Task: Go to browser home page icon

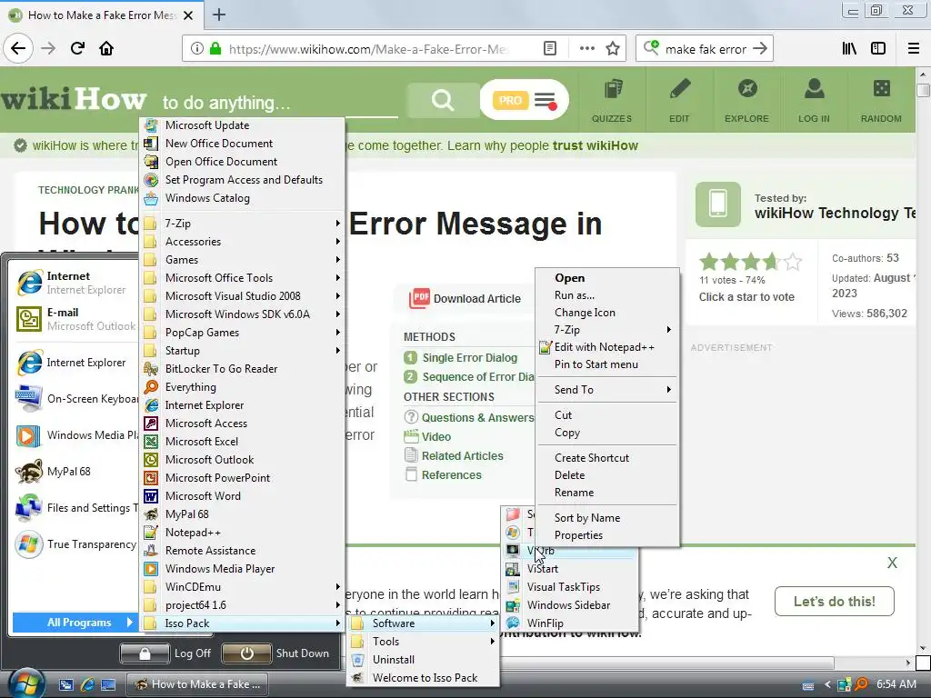Action: [106, 48]
